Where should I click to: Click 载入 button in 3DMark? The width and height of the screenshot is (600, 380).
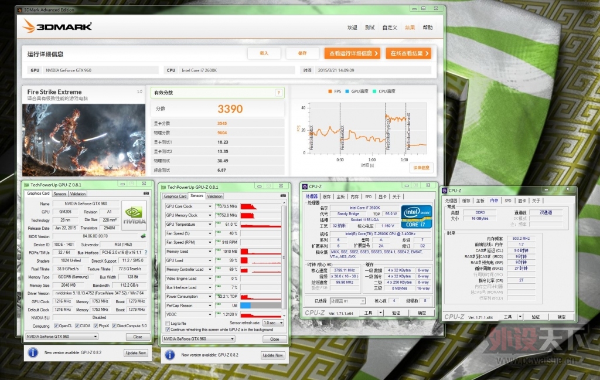[264, 53]
